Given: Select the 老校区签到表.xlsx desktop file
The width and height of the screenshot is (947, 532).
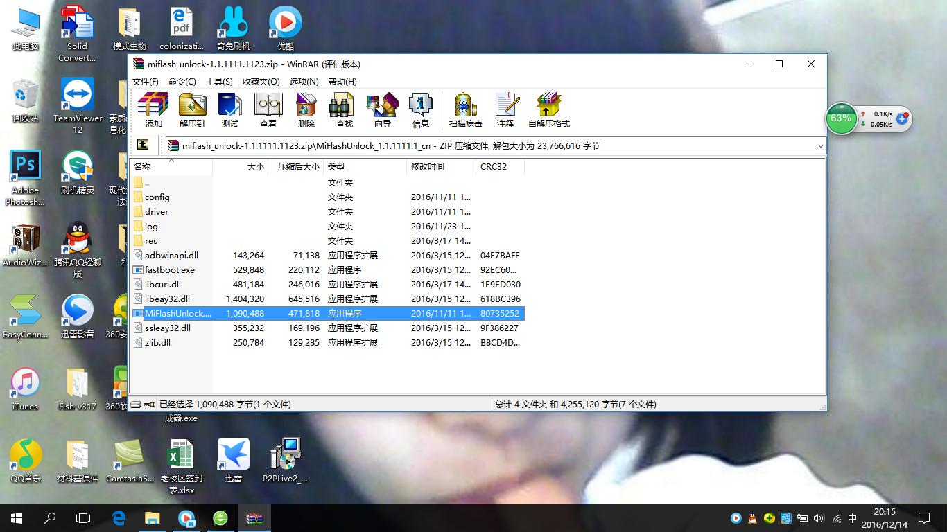Looking at the screenshot, I should tap(182, 466).
